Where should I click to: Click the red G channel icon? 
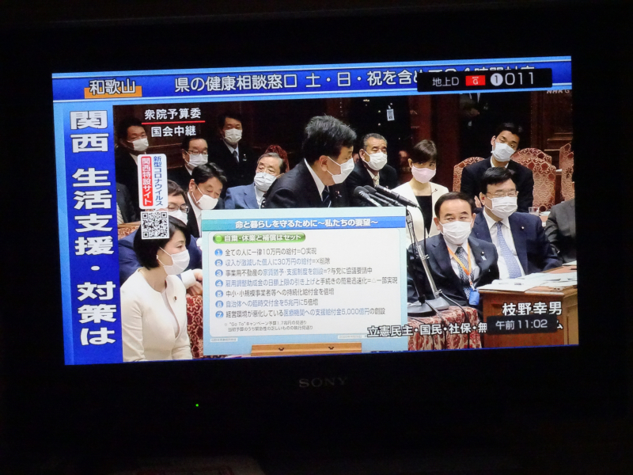coord(476,81)
